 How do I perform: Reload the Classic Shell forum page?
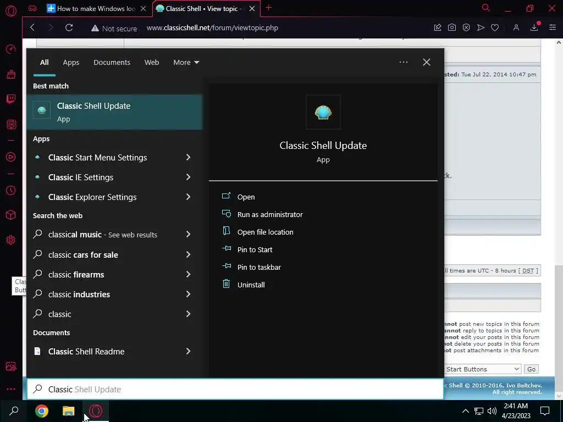point(69,27)
